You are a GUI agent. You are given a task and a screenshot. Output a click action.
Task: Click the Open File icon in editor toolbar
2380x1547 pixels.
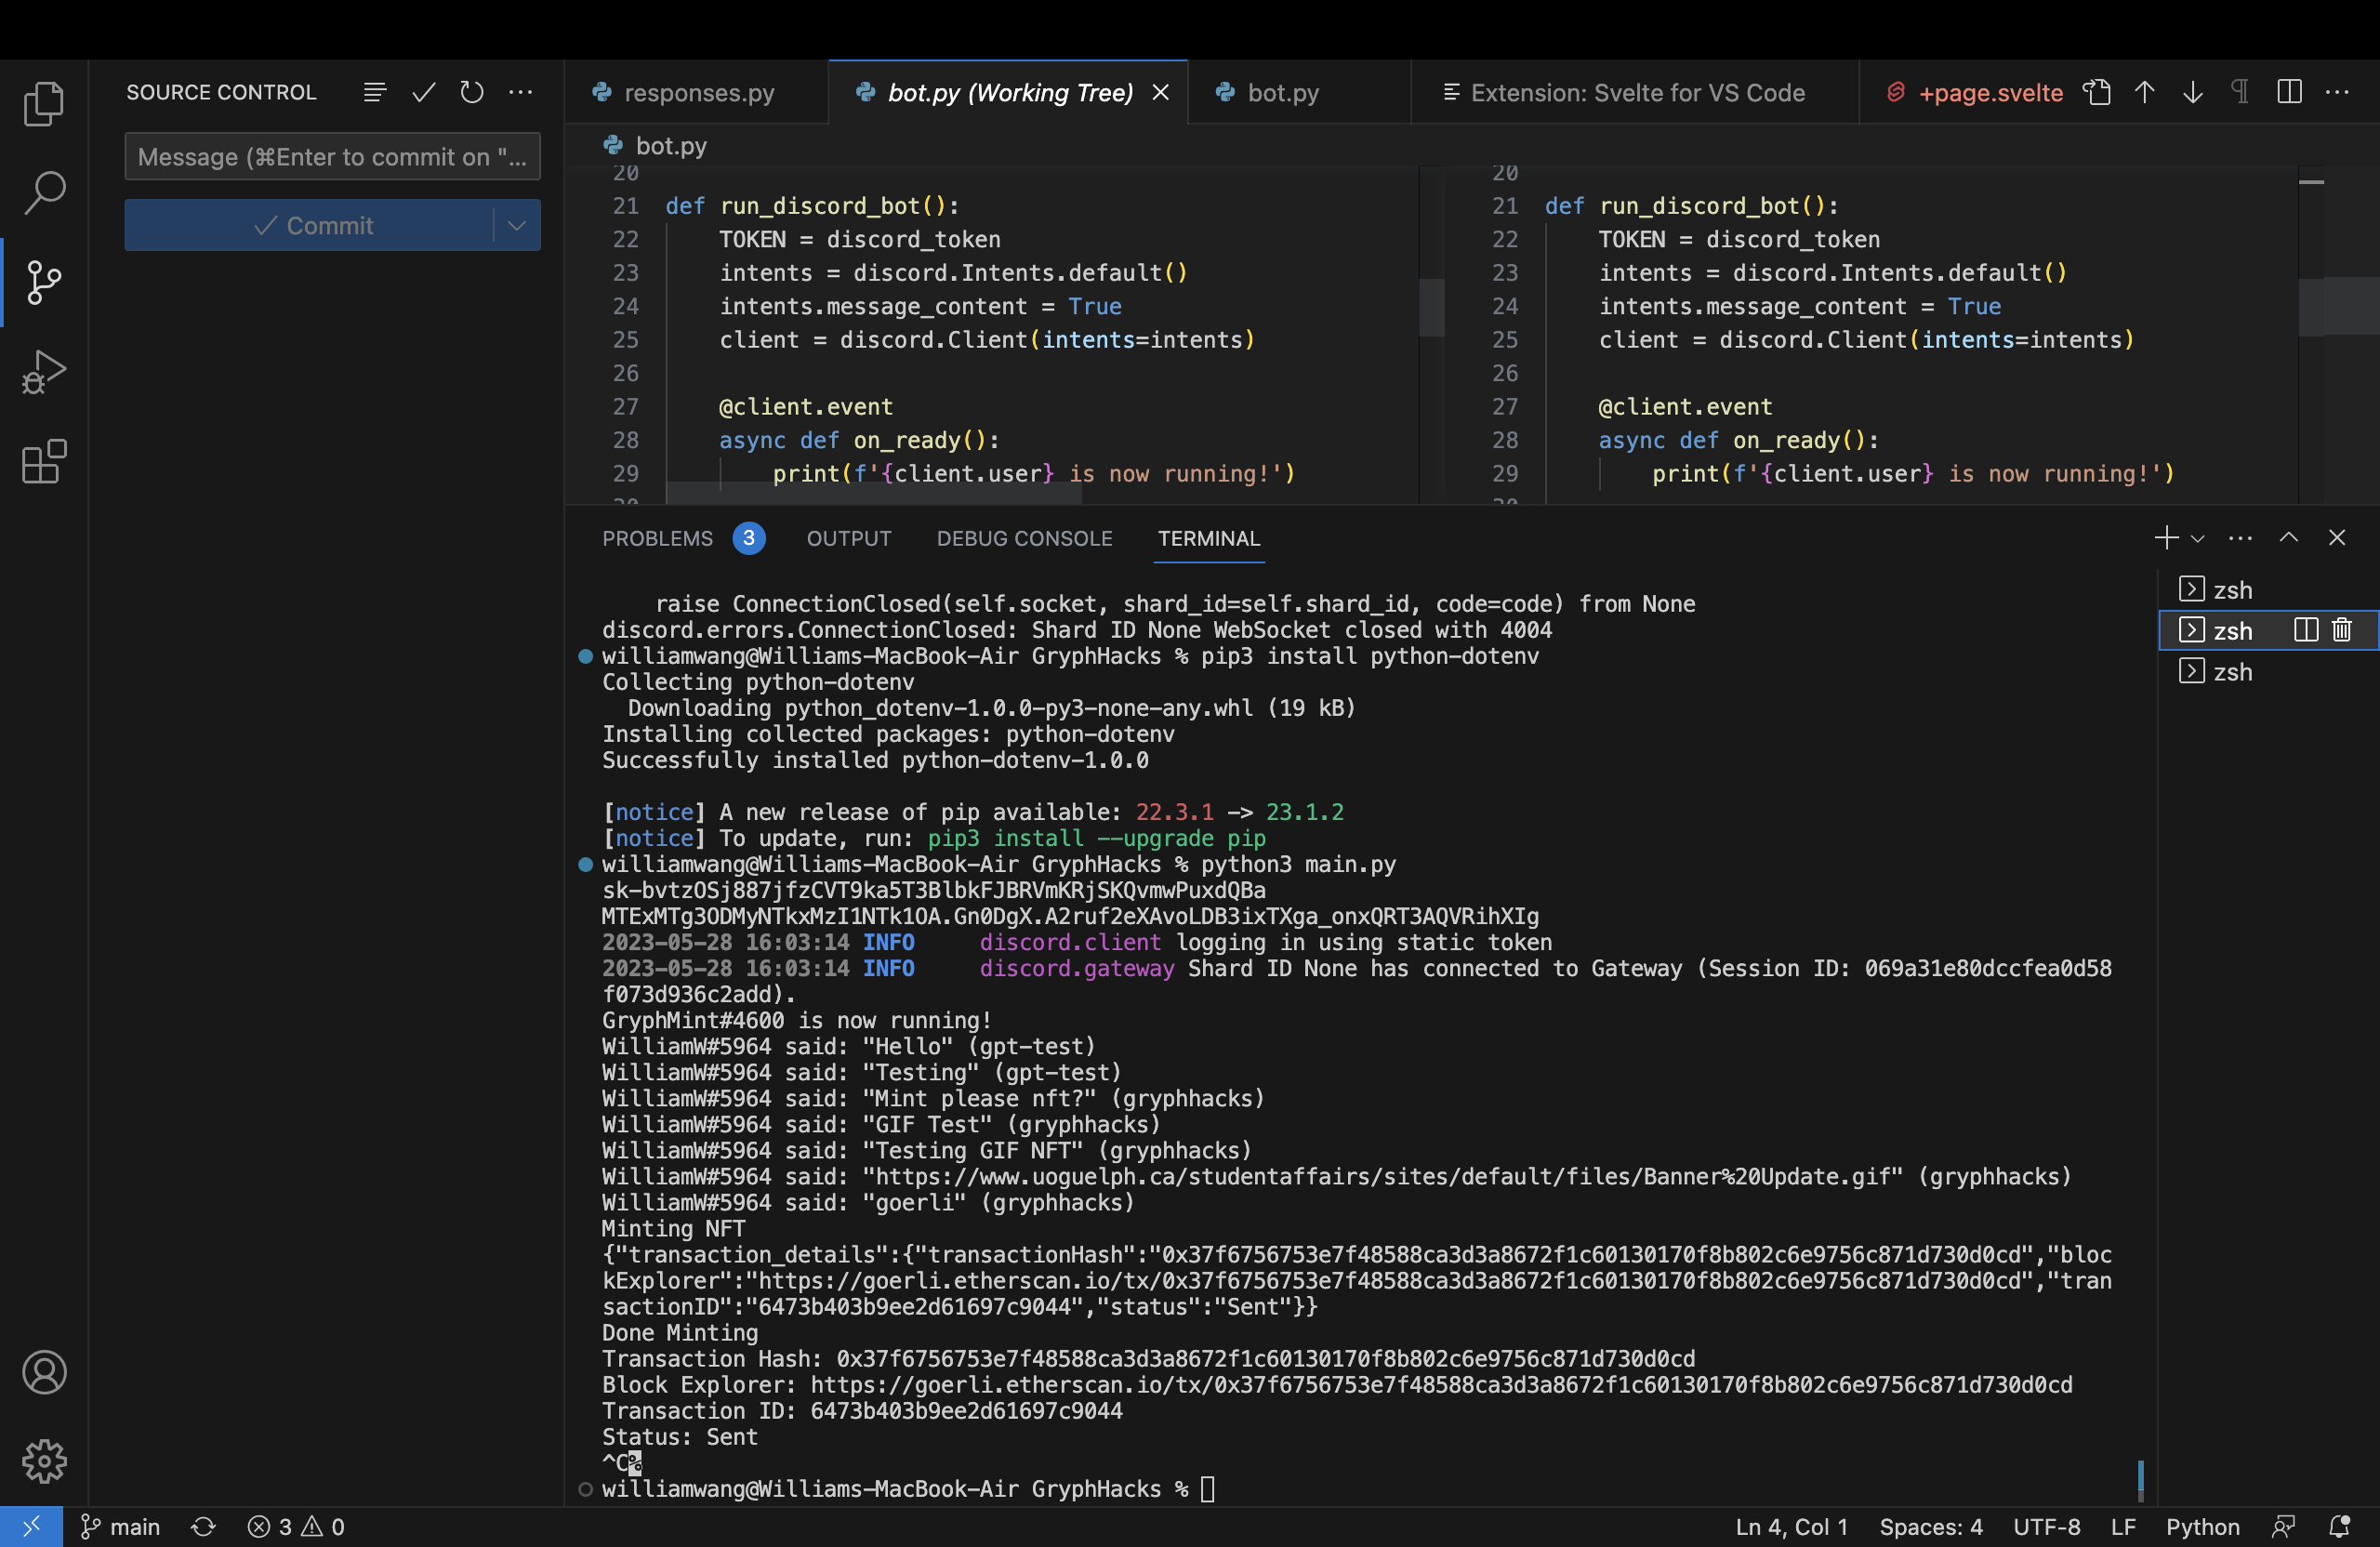click(2097, 92)
